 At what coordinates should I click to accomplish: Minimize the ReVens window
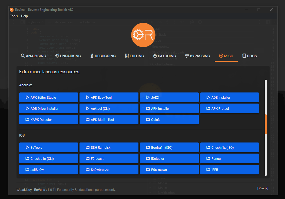pyautogui.click(x=246, y=10)
